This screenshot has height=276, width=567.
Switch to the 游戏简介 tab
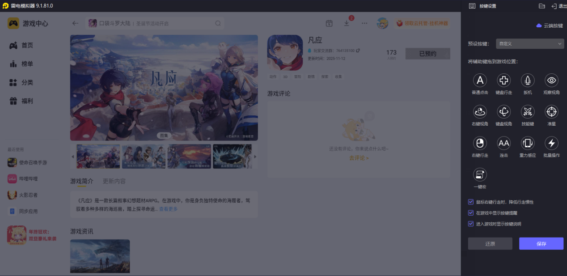coord(82,181)
